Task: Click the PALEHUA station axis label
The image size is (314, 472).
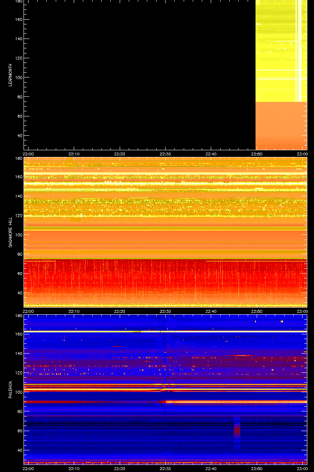Action: click(x=10, y=389)
